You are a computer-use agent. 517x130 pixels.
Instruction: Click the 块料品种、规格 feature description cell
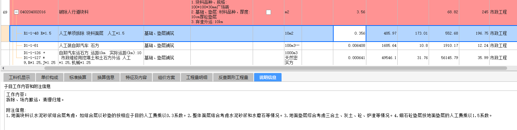pos(221,12)
